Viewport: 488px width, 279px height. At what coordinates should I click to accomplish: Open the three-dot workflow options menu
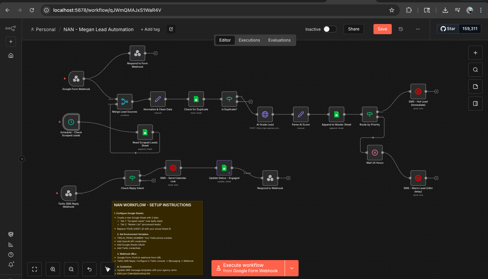pyautogui.click(x=418, y=29)
